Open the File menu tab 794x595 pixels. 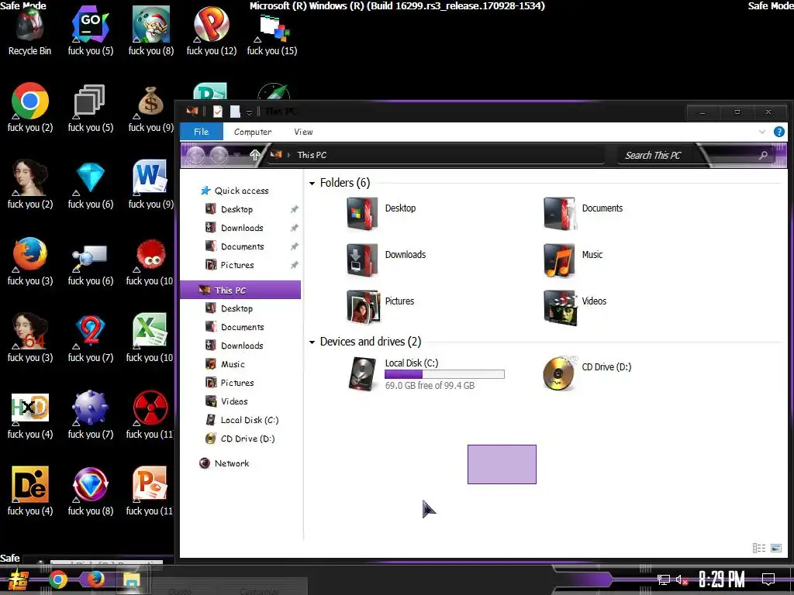pos(201,132)
